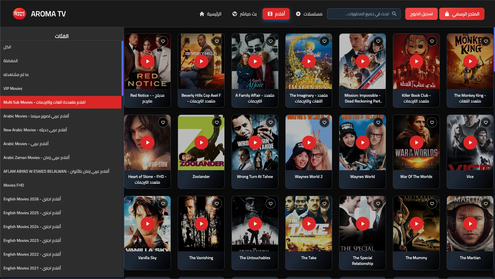Favorite Beverly Hills Cop heart icon
The height and width of the screenshot is (279, 495).
217,41
